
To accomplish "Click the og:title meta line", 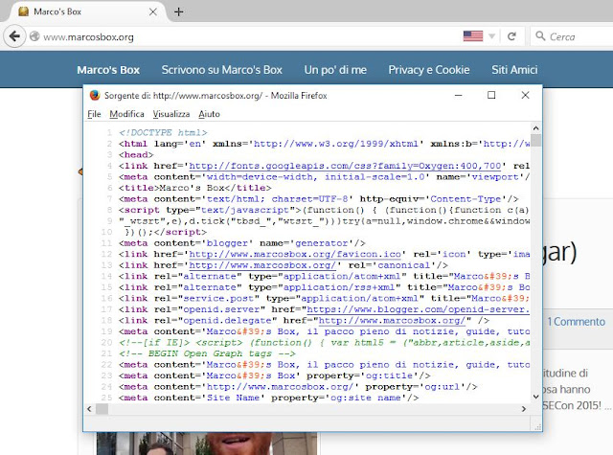I will [275, 375].
